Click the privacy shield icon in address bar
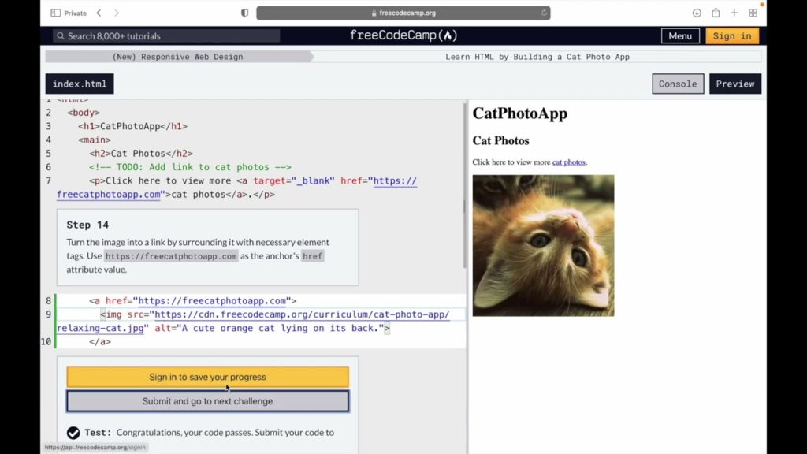Viewport: 807px width, 454px height. tap(244, 13)
